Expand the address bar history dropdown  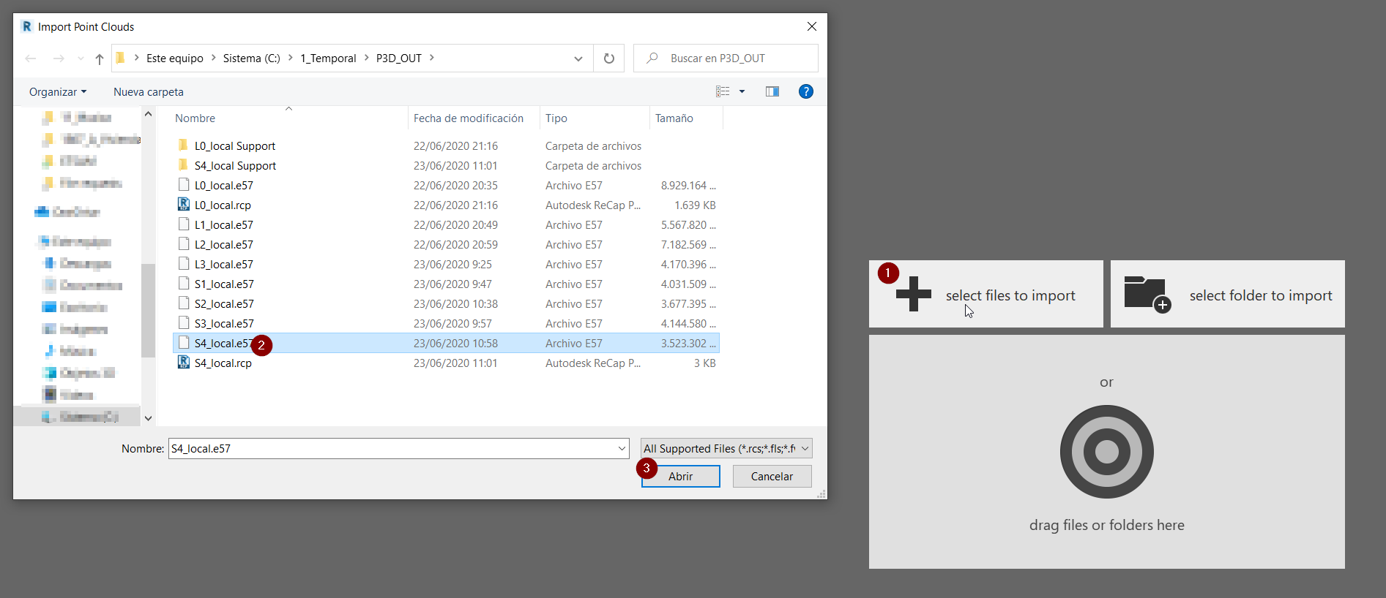pyautogui.click(x=578, y=58)
